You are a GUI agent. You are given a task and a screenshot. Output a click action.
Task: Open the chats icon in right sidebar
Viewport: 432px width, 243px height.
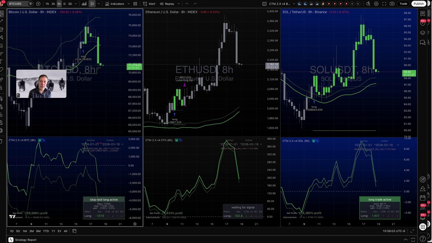click(x=423, y=43)
